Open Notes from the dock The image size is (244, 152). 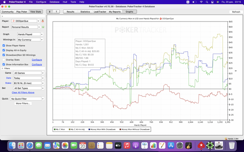[109, 145]
